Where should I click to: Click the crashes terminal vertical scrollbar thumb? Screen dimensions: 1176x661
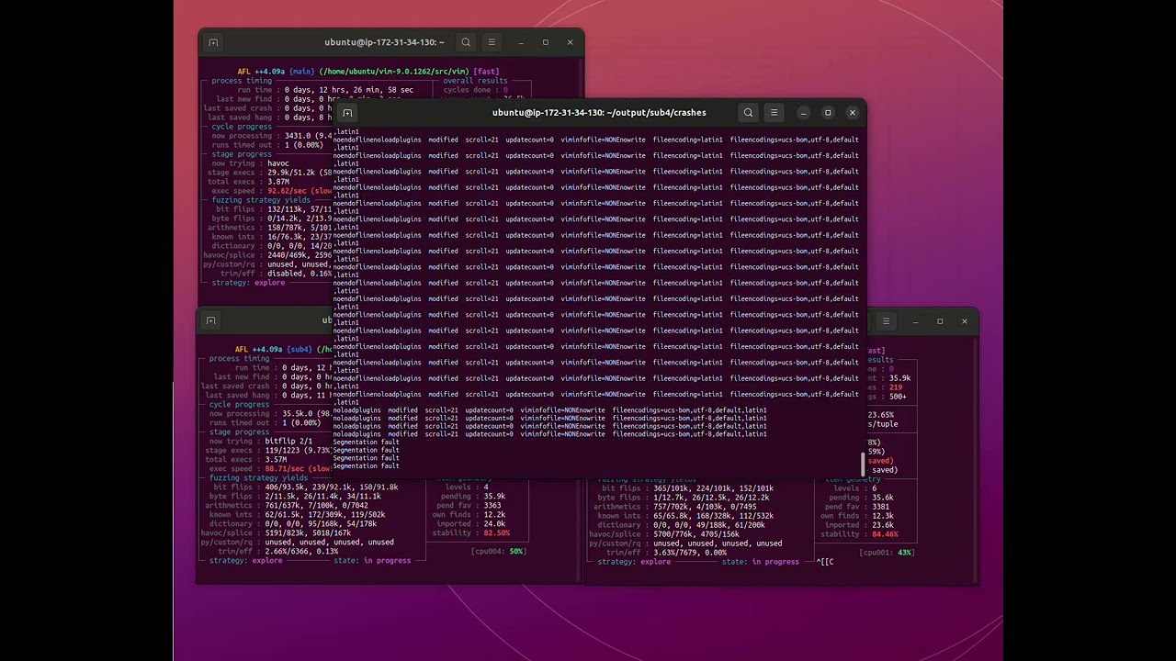[x=863, y=465]
